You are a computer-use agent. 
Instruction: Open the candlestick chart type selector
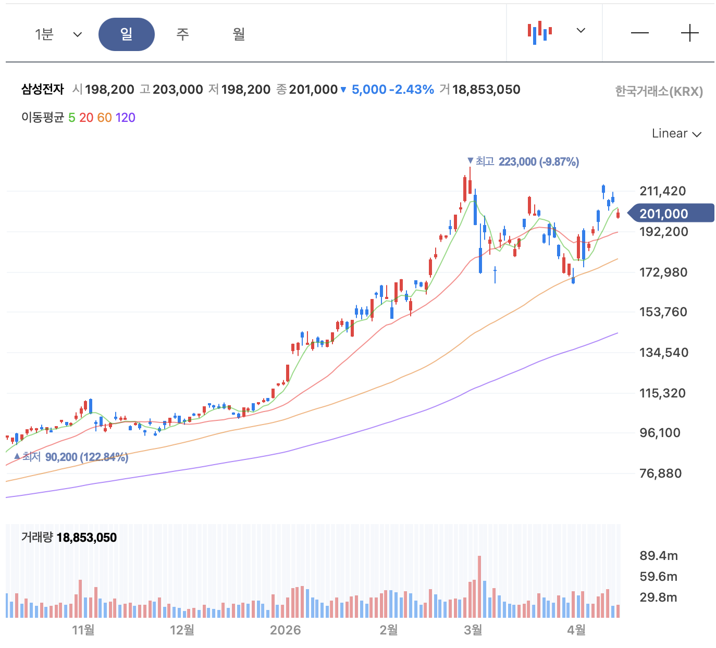click(x=555, y=32)
